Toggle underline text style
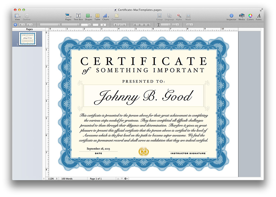This screenshot has width=276, height=197. point(124,25)
